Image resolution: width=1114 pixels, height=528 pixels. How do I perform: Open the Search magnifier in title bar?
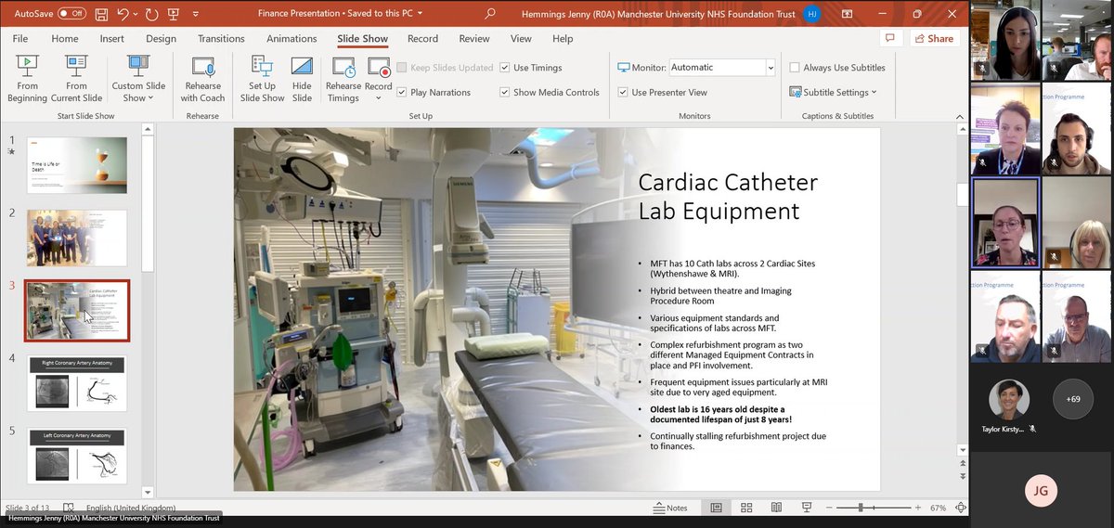(x=490, y=14)
